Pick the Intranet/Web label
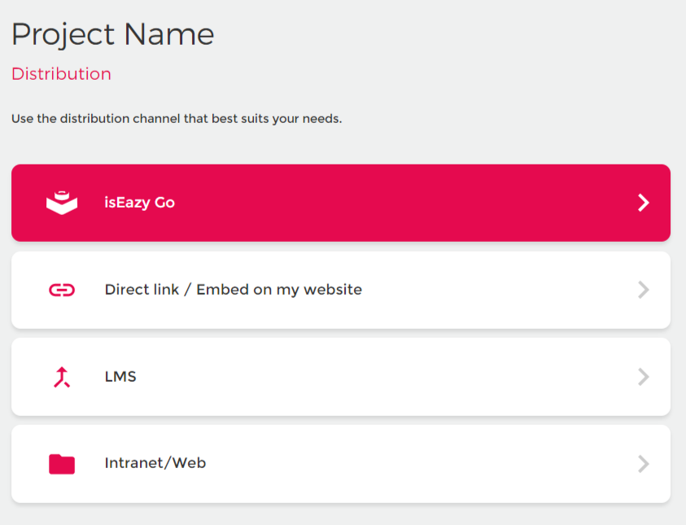Screen dimensions: 686x525 coord(155,463)
